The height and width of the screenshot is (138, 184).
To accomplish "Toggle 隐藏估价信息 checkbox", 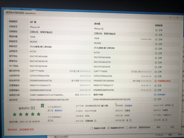I will [x=92, y=128].
